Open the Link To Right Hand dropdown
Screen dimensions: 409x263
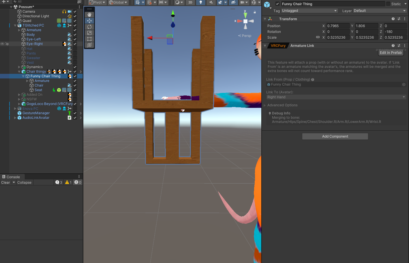coord(336,97)
